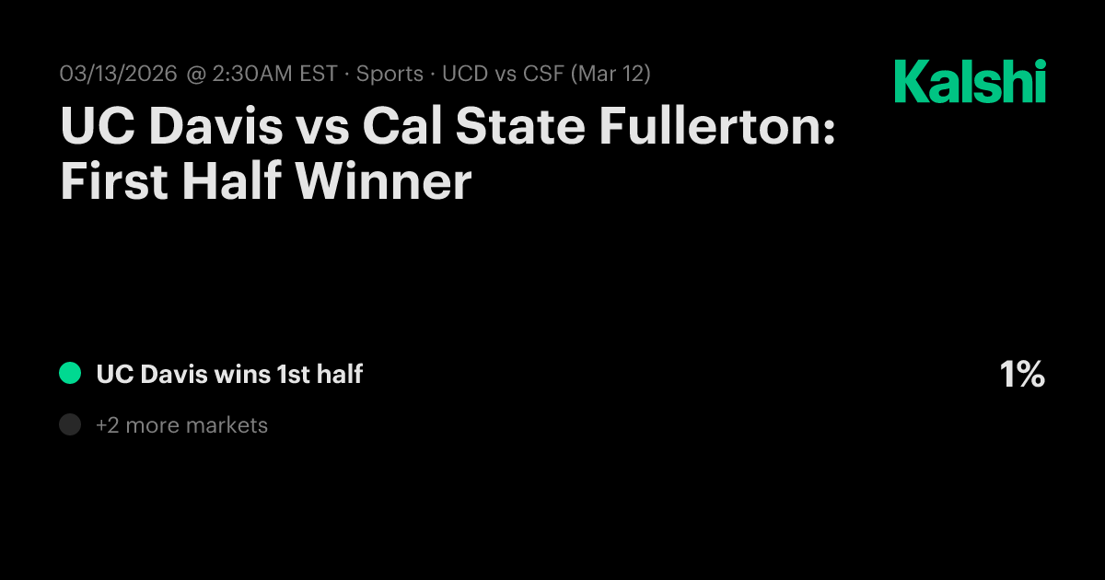Click the @ symbol in the timestamp line
This screenshot has width=1105, height=580.
[x=196, y=75]
